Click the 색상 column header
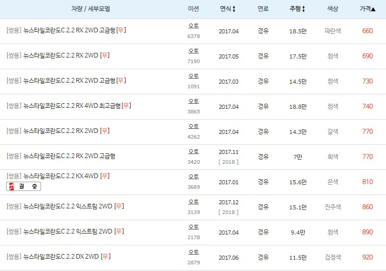Screen dimensions: 386x271 (x=333, y=9)
